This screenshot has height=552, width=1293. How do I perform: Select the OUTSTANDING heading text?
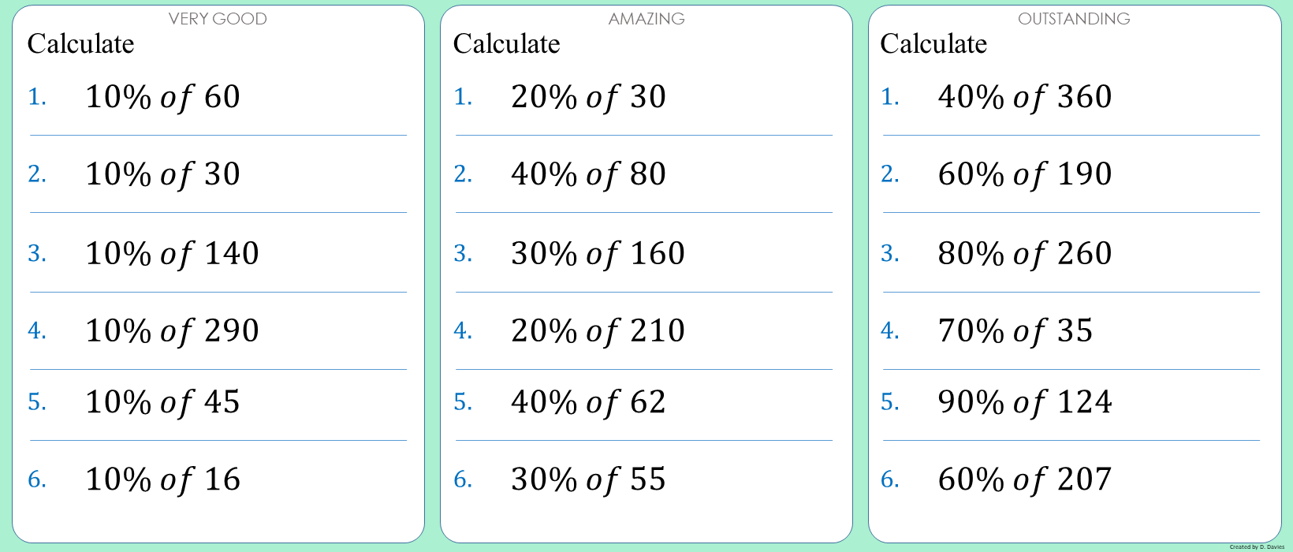coord(1074,19)
